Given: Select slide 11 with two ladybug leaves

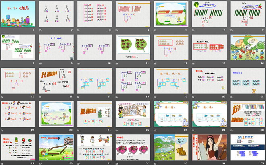Looking at the screenshot, I should pos(131,47).
